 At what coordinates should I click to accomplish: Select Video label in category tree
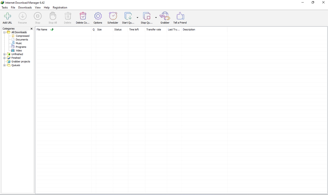click(19, 50)
